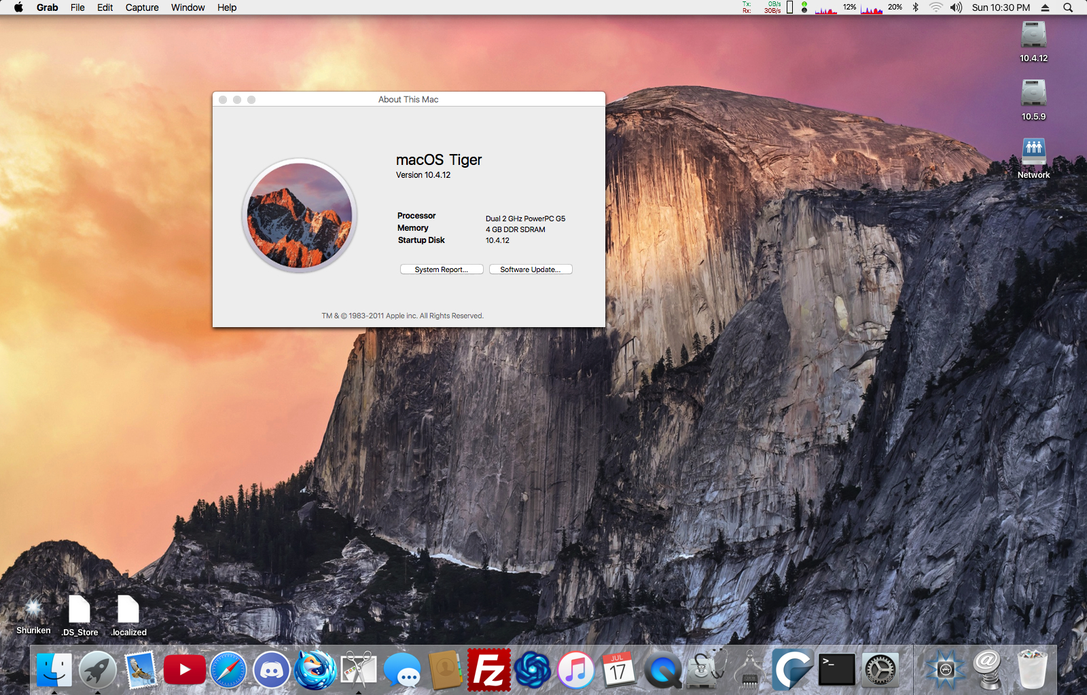Open the Capture menu

(142, 7)
